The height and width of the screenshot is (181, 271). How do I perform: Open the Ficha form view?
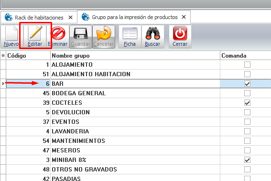(130, 37)
